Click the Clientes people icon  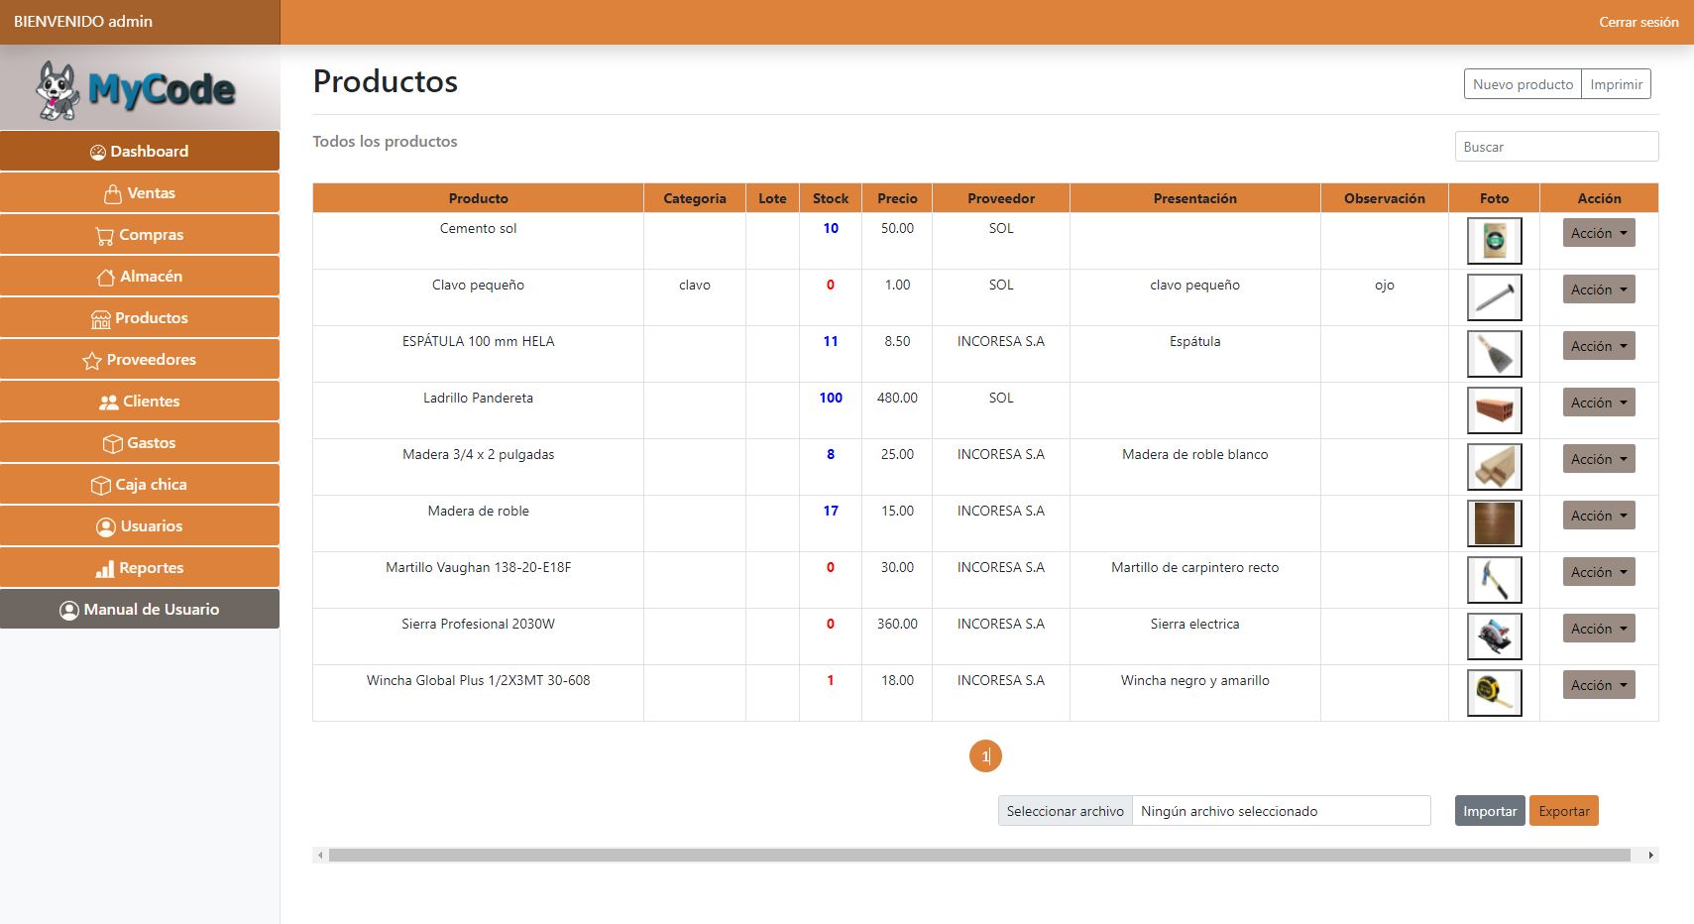click(x=108, y=403)
